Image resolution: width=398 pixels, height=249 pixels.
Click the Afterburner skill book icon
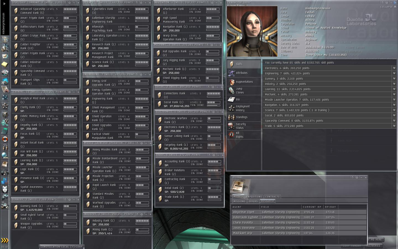159,11
